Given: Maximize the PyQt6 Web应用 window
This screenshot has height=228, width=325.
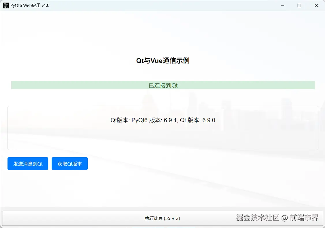Looking at the screenshot, I should pos(299,5).
